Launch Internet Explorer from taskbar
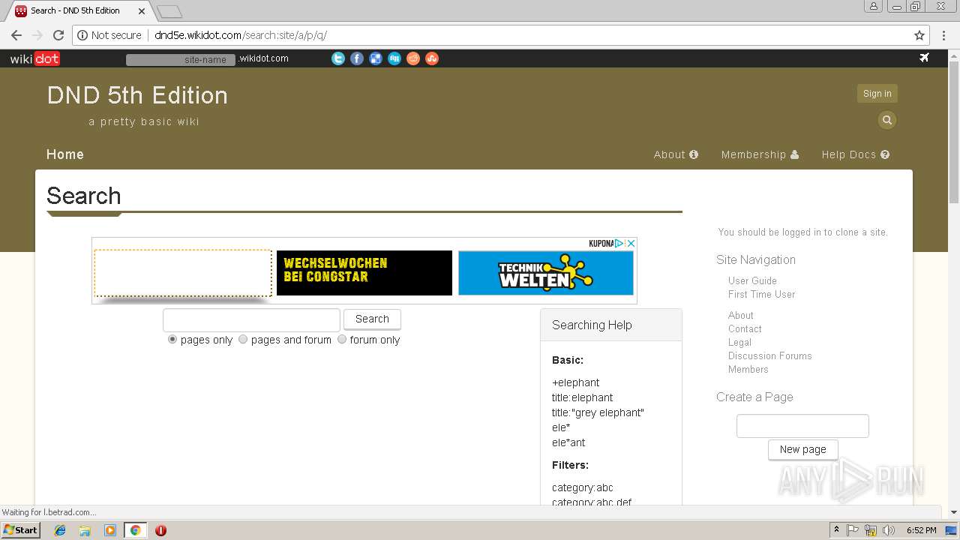The height and width of the screenshot is (540, 960). (60, 530)
